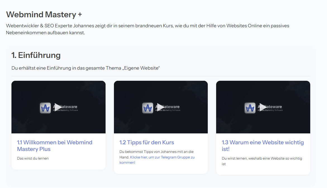Click Affiliateware logo icon in 1.3 video

250,108
